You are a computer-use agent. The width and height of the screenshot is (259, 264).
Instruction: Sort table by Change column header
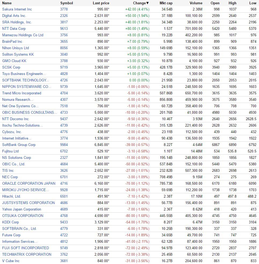click(x=141, y=3)
